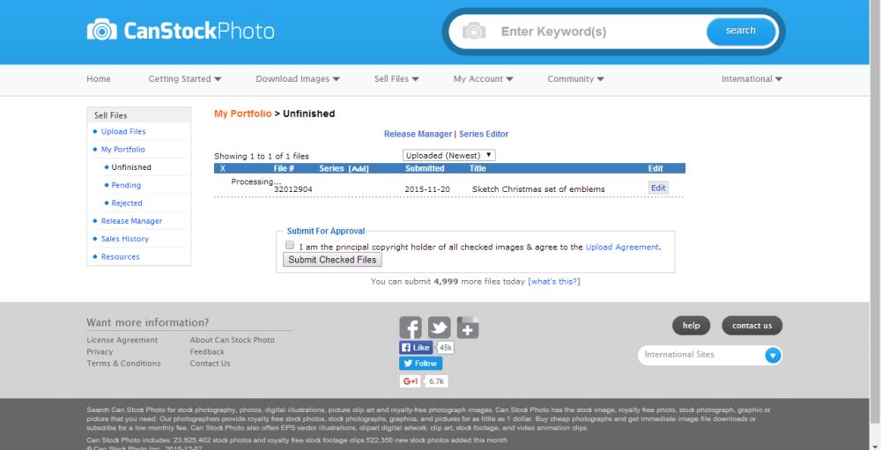This screenshot has width=881, height=450.
Task: Open Upload Files in sidebar
Action: click(x=123, y=131)
